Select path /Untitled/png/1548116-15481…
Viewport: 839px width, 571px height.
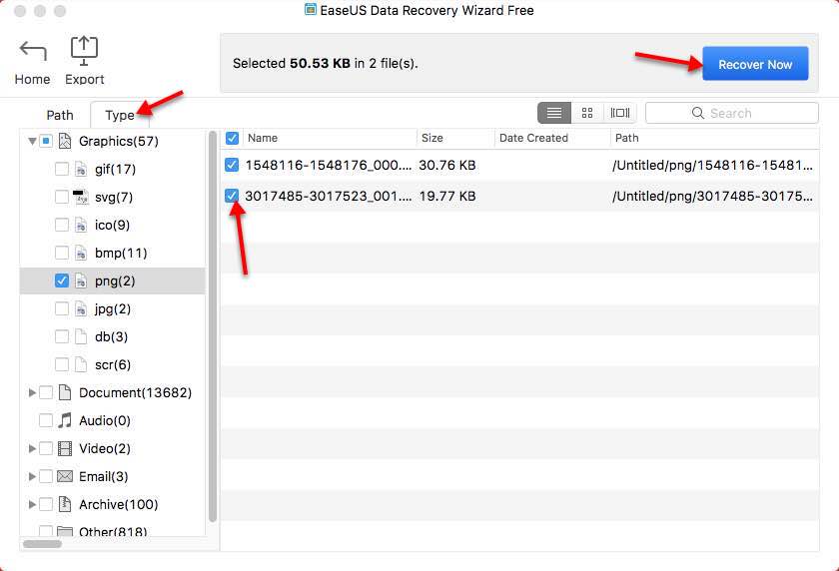pos(713,165)
